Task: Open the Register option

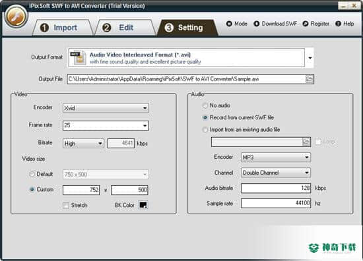Action: tap(315, 24)
